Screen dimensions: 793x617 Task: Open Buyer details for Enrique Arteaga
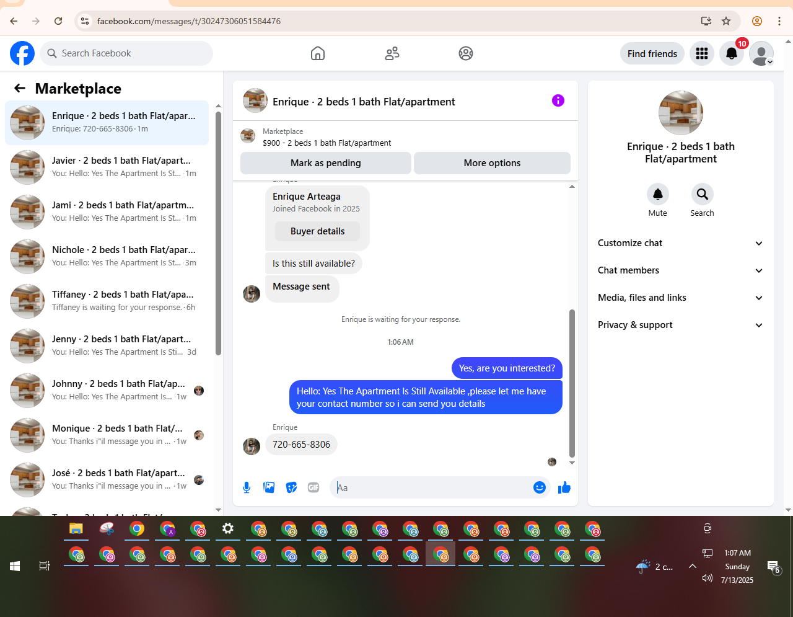coord(317,231)
